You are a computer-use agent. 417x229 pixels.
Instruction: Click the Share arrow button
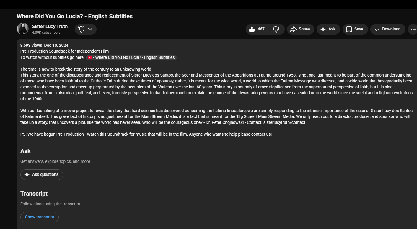pyautogui.click(x=300, y=29)
